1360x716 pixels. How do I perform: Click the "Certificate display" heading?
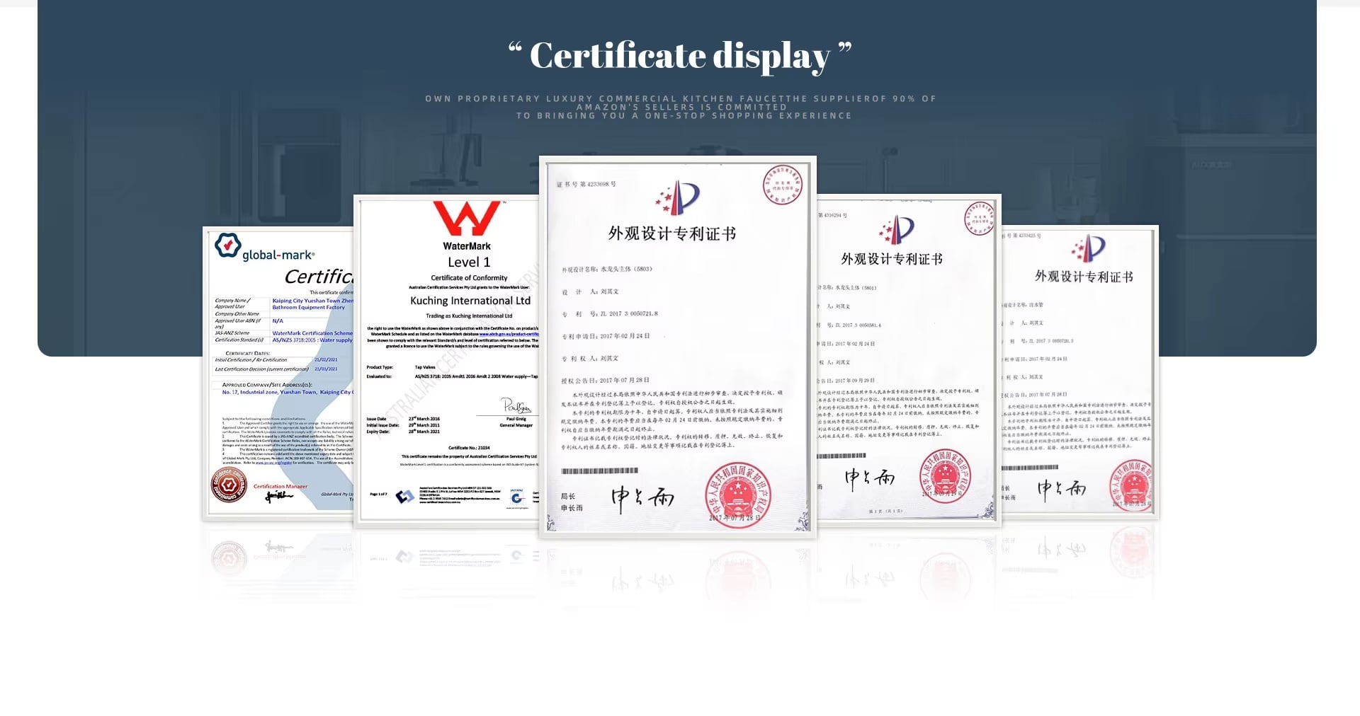point(680,56)
